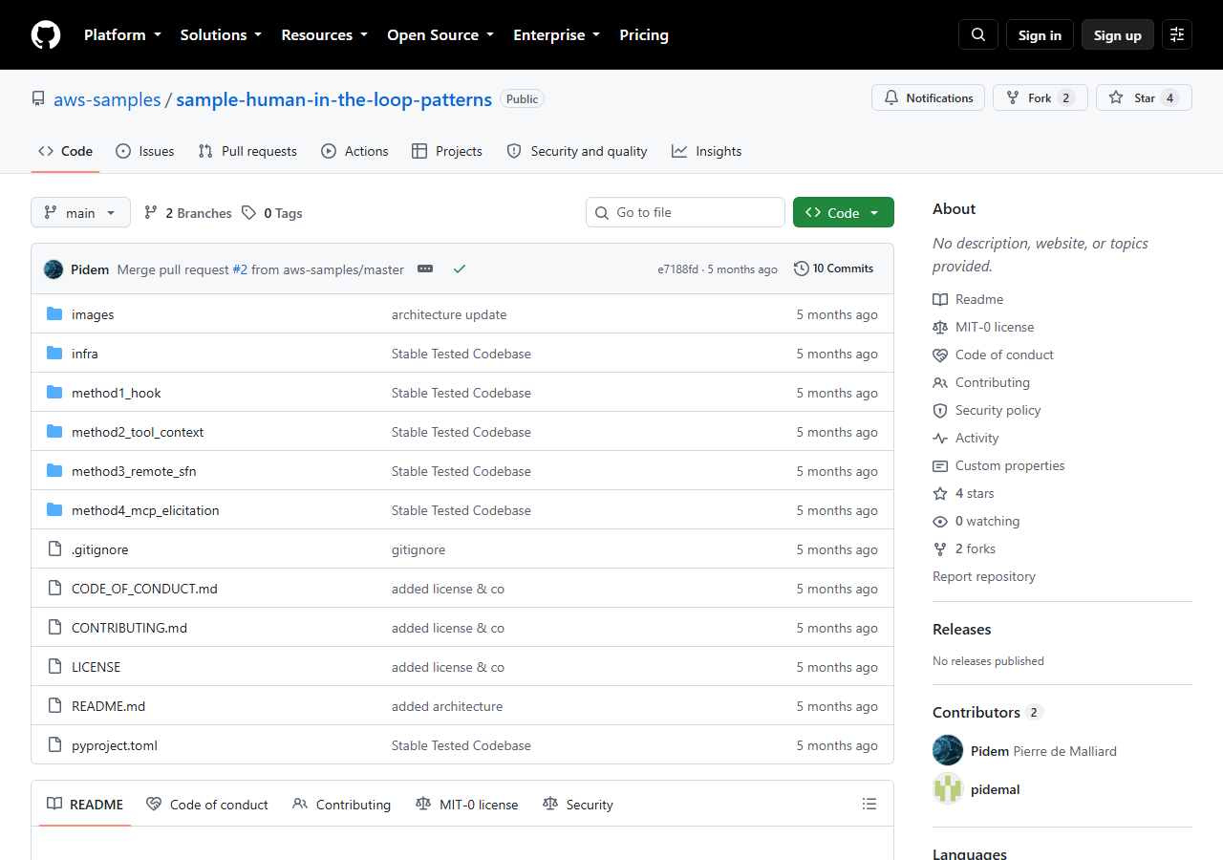Screen dimensions: 1223x860
Task: Open sample-human-in-the-loop-patterns repo link
Action: (334, 99)
